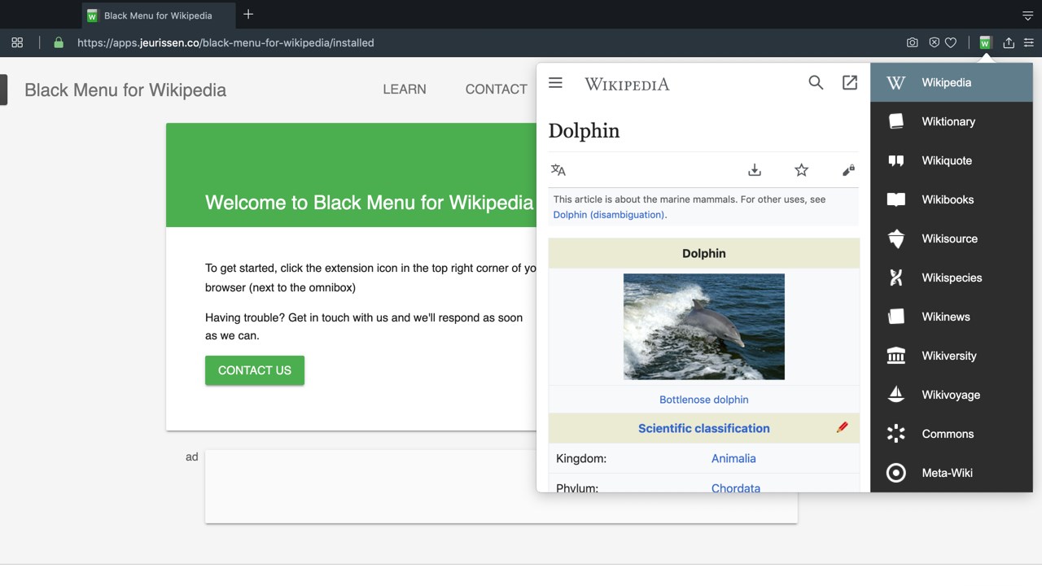Screen dimensions: 1042x586
Task: Download the Dolphin article
Action: [755, 170]
